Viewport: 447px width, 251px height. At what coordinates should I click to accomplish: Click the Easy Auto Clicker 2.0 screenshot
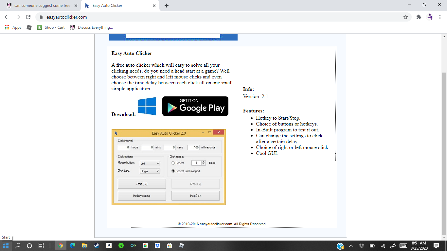point(169,167)
